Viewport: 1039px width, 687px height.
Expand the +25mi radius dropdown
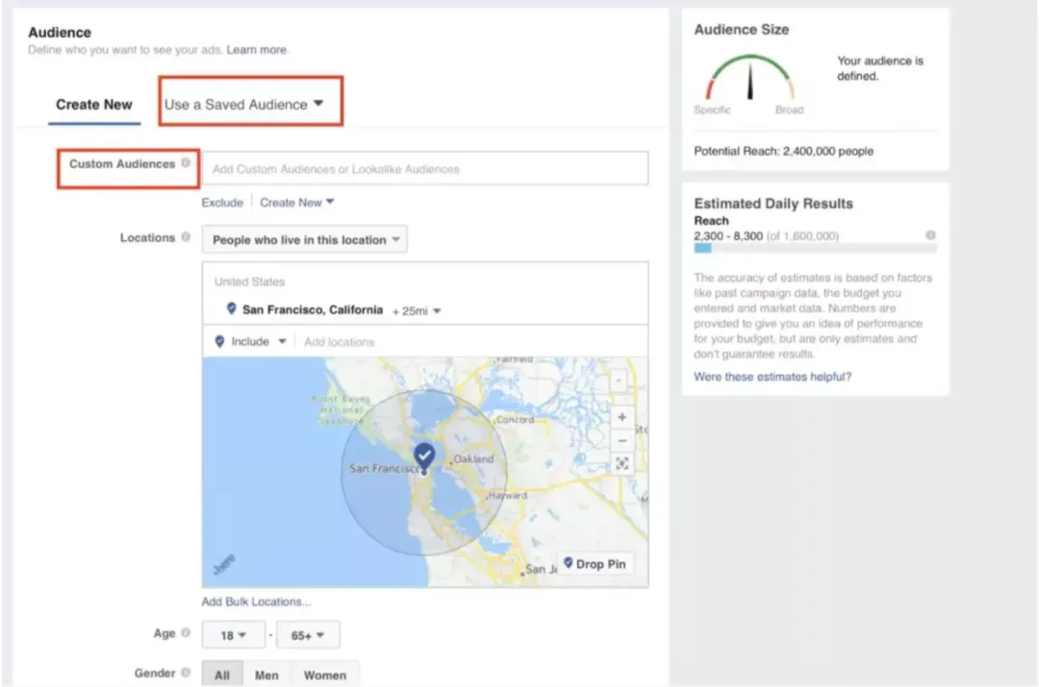coord(417,310)
